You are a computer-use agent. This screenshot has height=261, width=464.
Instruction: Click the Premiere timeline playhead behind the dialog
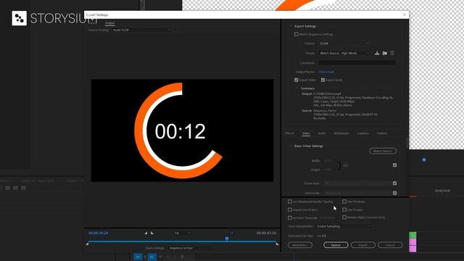(x=424, y=159)
